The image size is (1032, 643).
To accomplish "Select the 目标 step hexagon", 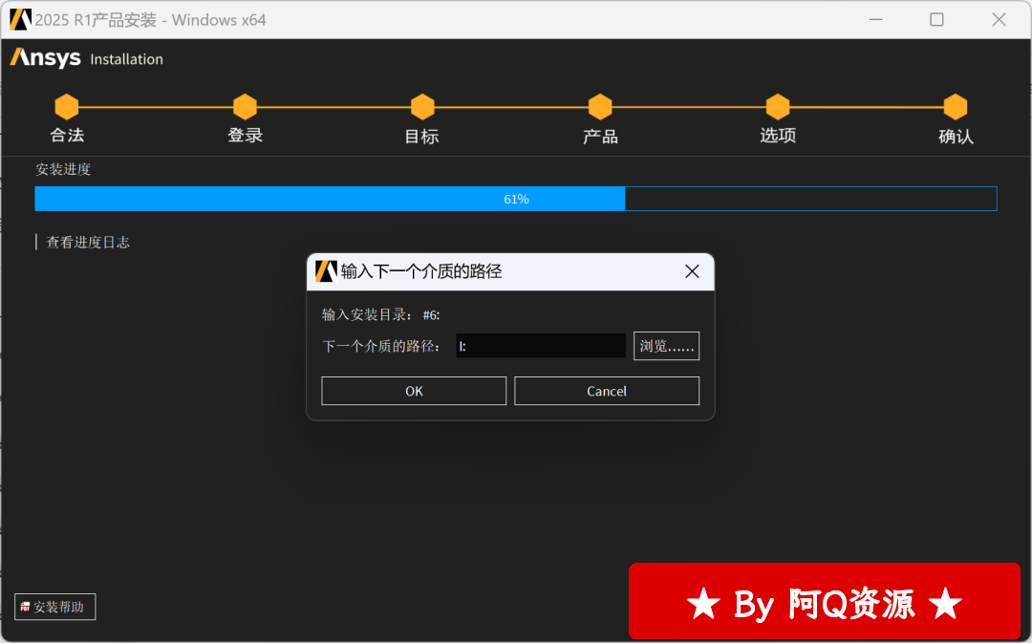I will click(422, 107).
